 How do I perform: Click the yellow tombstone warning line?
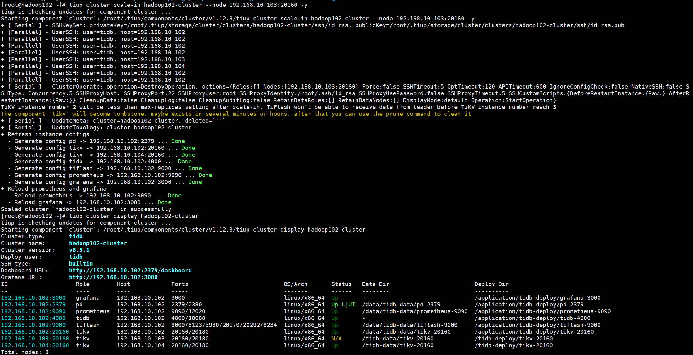236,114
